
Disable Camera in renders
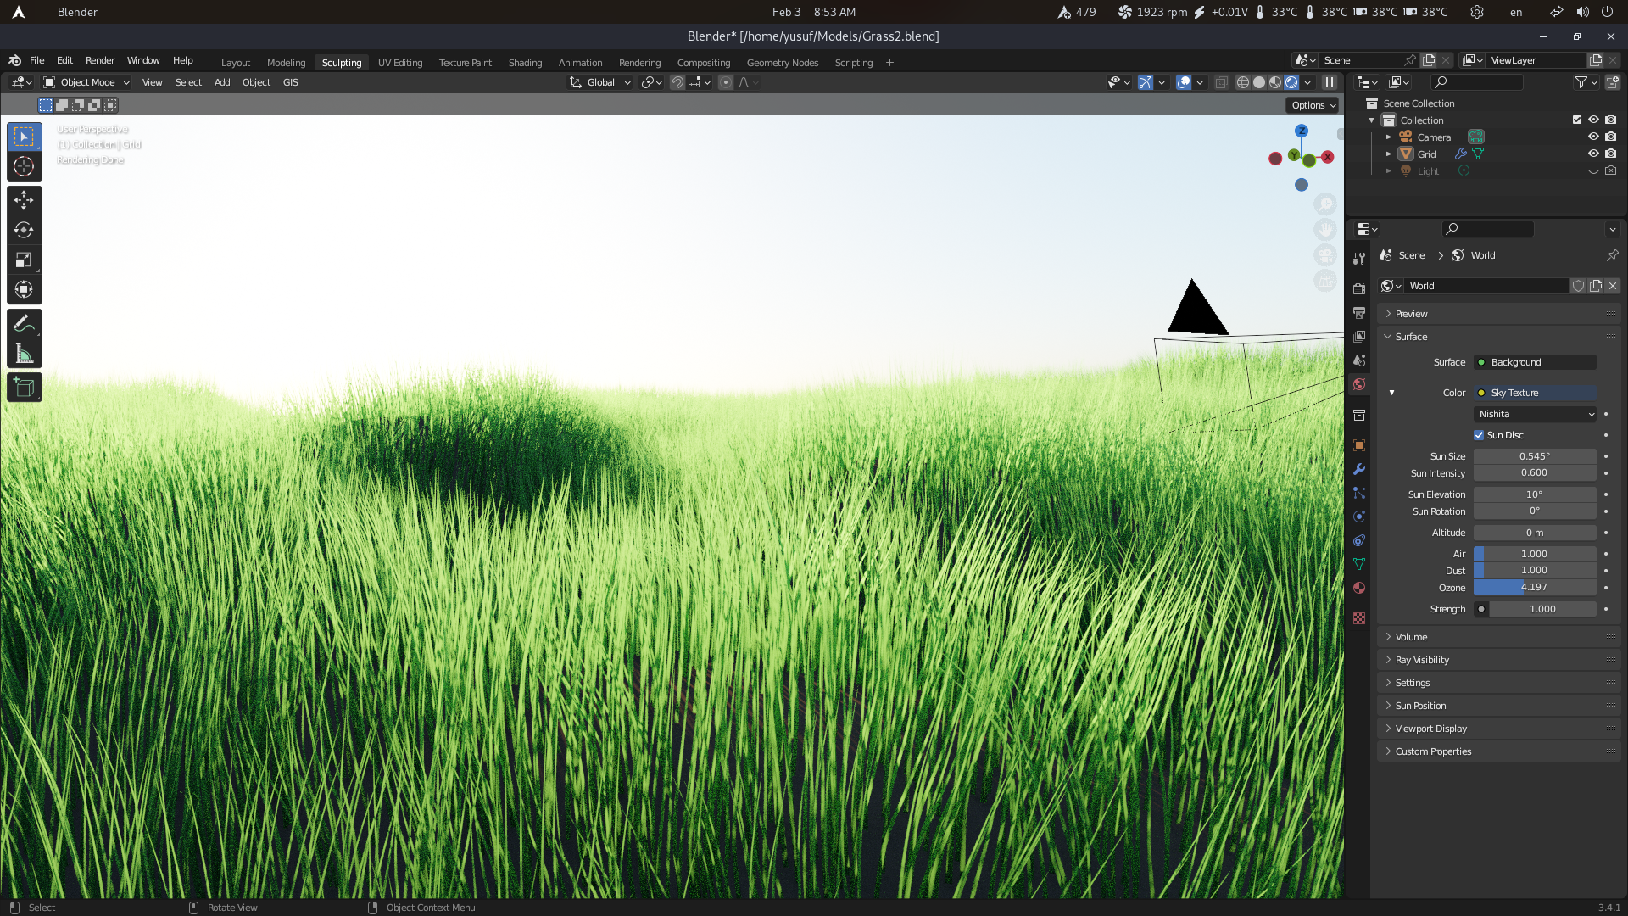click(x=1610, y=137)
